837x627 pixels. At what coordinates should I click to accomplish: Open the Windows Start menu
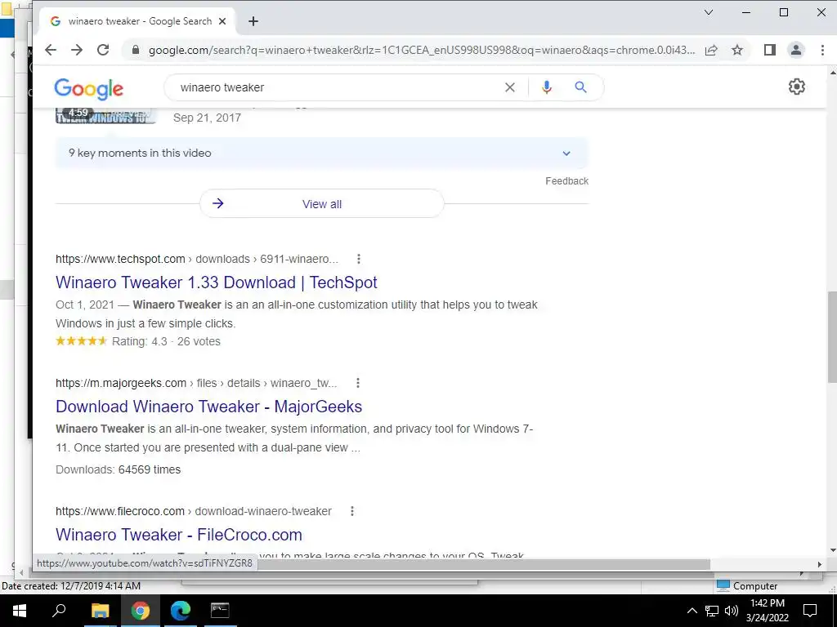coord(20,611)
